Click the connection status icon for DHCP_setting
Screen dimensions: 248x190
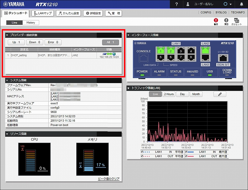point(109,54)
